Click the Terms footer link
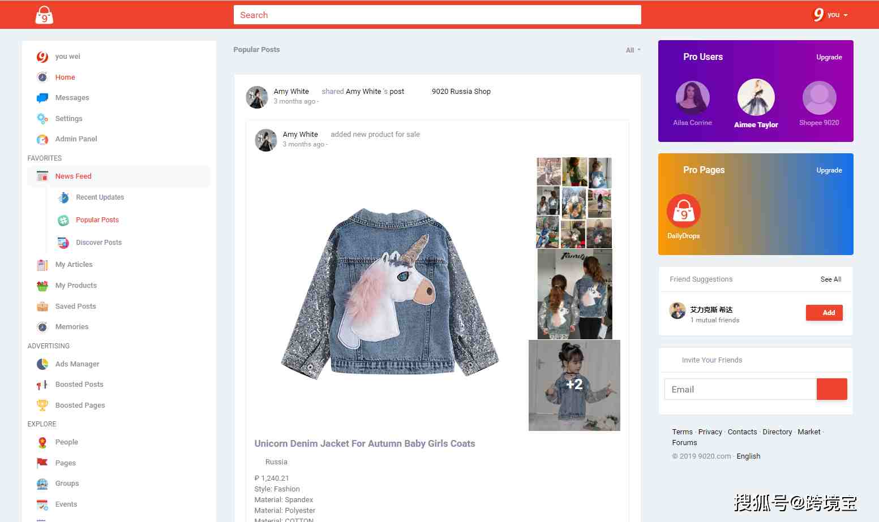 click(682, 432)
